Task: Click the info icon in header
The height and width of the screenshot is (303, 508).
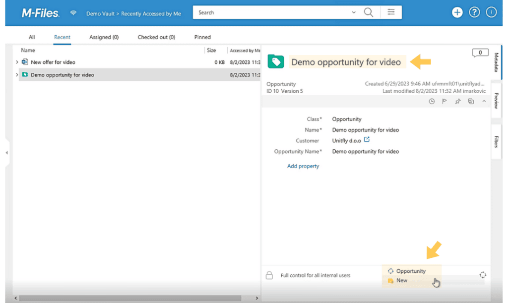Action: [x=491, y=12]
